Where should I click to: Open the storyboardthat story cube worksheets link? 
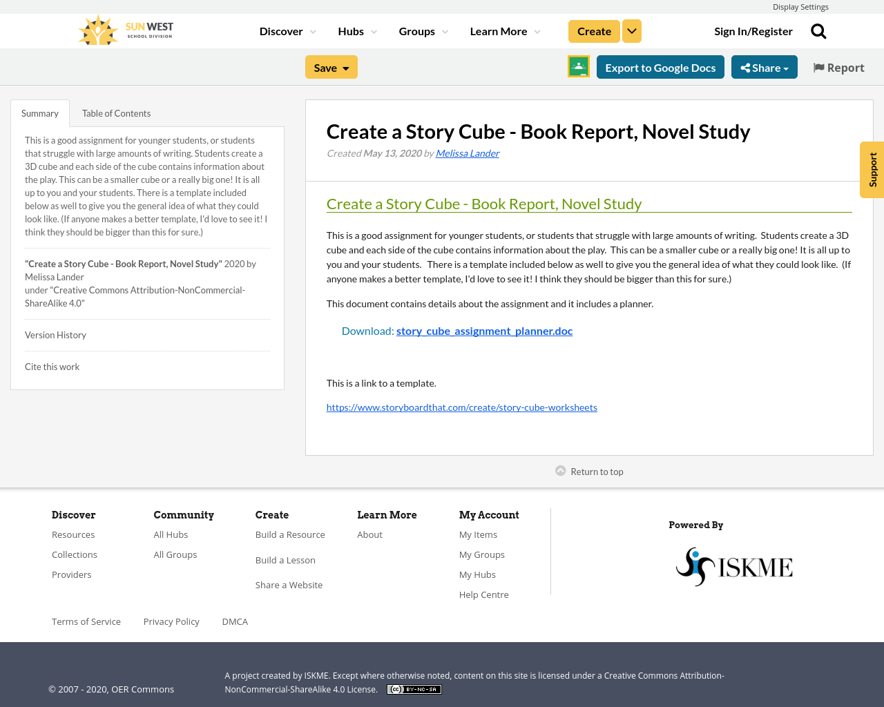(461, 407)
